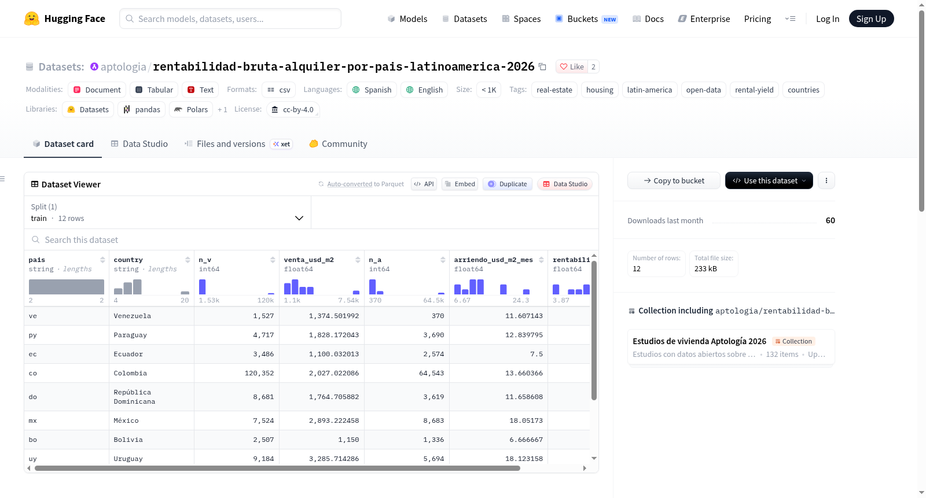Click the aptologia avatar icon

click(94, 67)
